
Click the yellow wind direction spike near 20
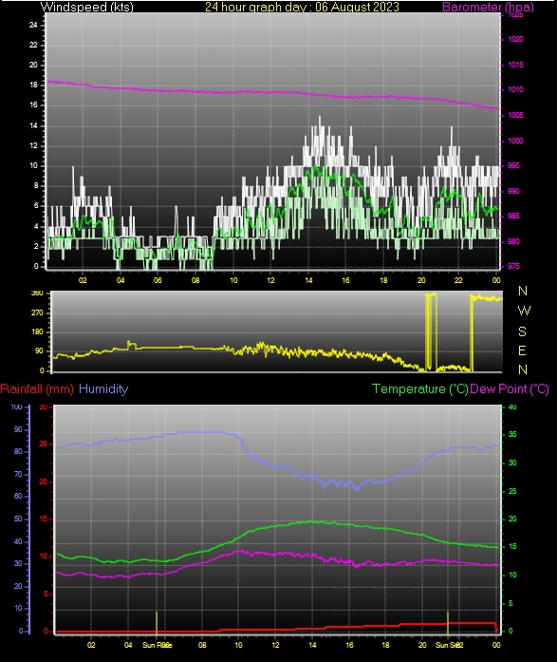tap(431, 331)
